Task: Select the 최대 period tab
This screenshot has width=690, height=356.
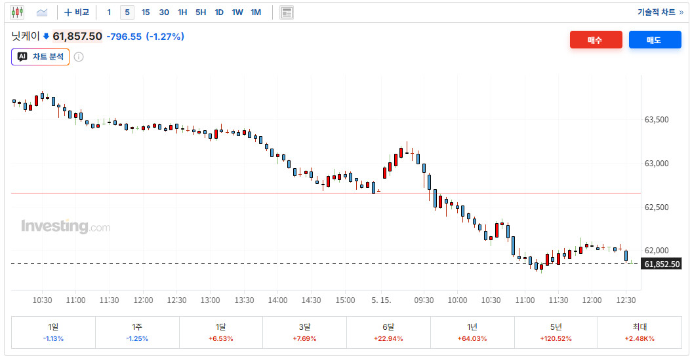Action: pos(639,332)
